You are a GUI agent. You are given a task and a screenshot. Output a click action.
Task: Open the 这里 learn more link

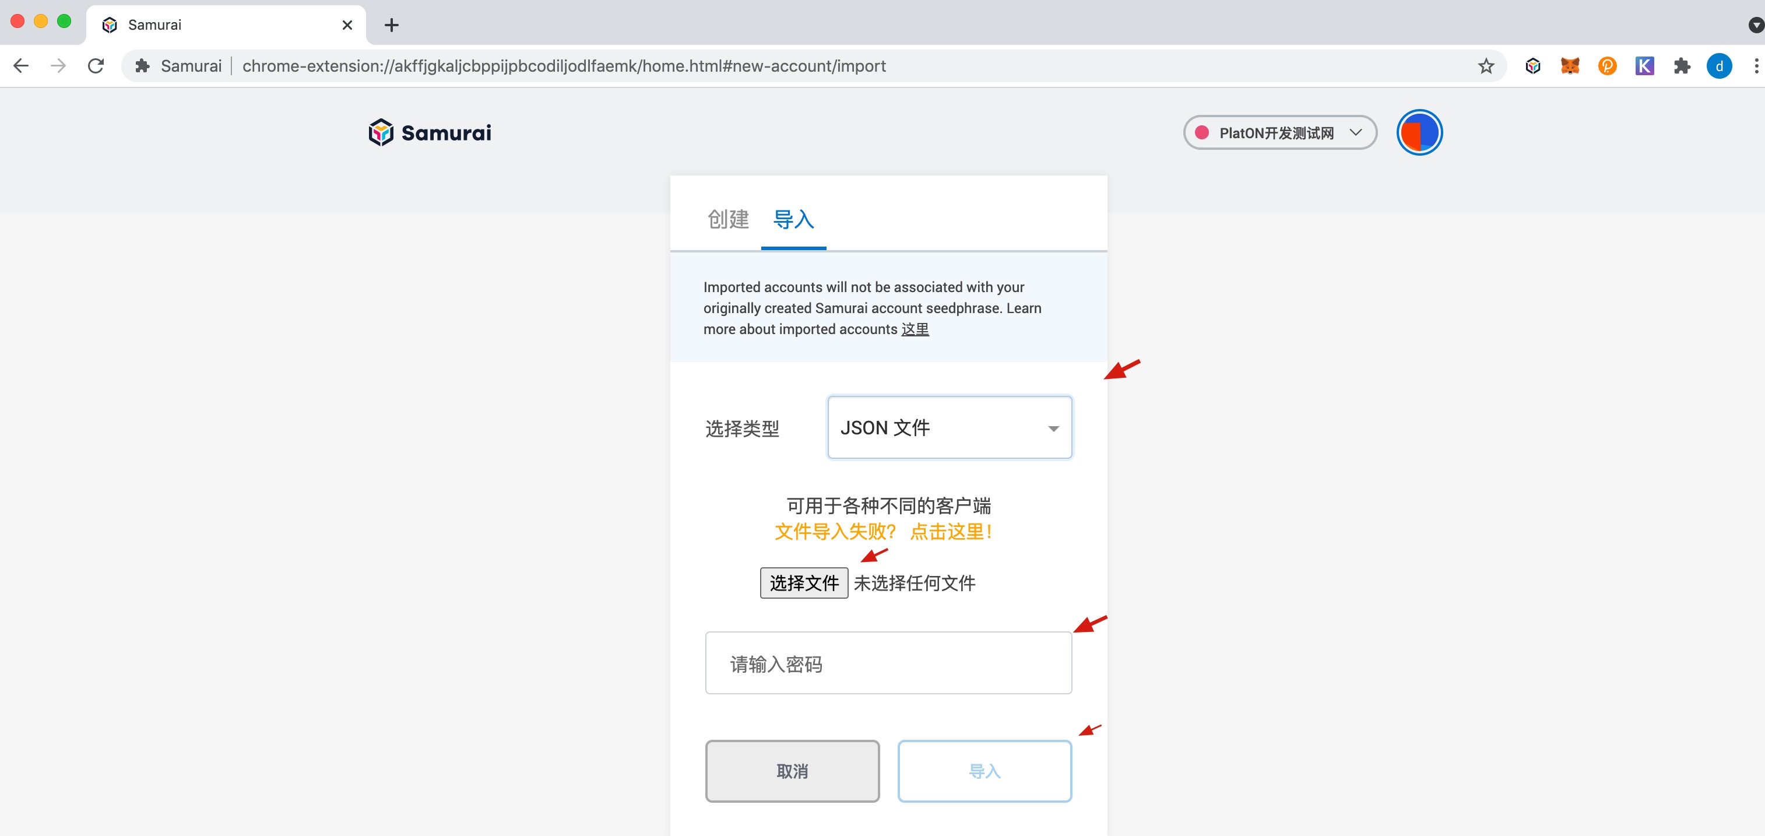[915, 329]
